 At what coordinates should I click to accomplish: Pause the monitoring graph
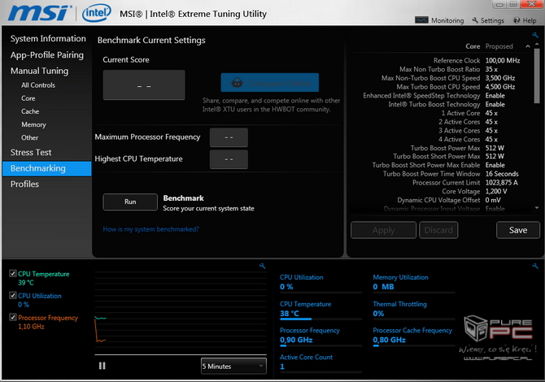tap(102, 366)
